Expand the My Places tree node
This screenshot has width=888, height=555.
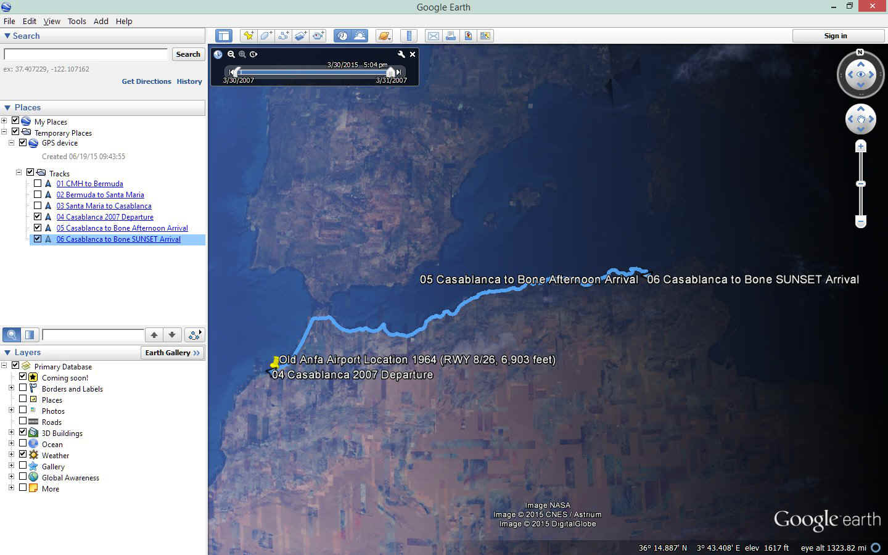(4, 121)
